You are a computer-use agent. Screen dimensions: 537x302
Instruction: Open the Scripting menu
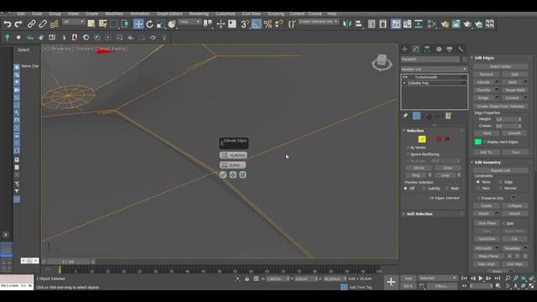[x=276, y=13]
